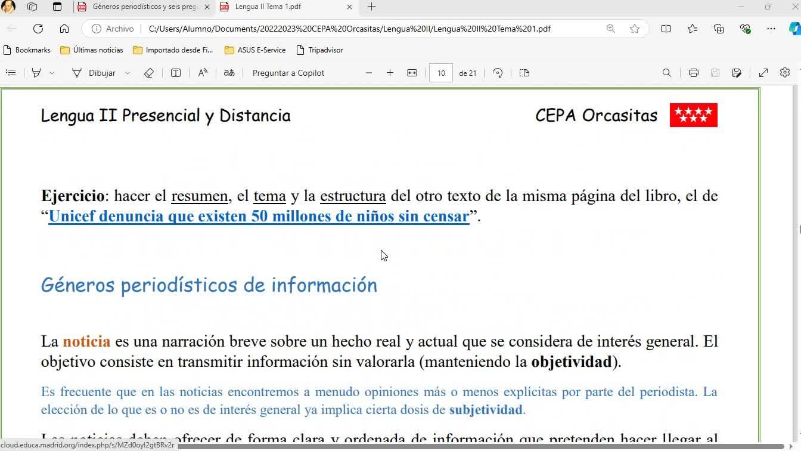Open Browser essentials heart icon
This screenshot has width=801, height=451.
745,29
